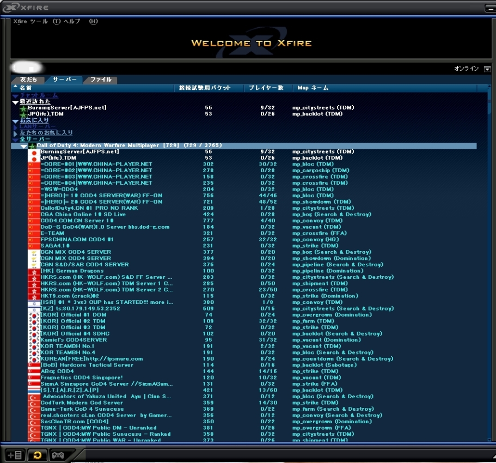The height and width of the screenshot is (463, 496).
Task: Collapse the お気に入り section
Action: coord(15,121)
